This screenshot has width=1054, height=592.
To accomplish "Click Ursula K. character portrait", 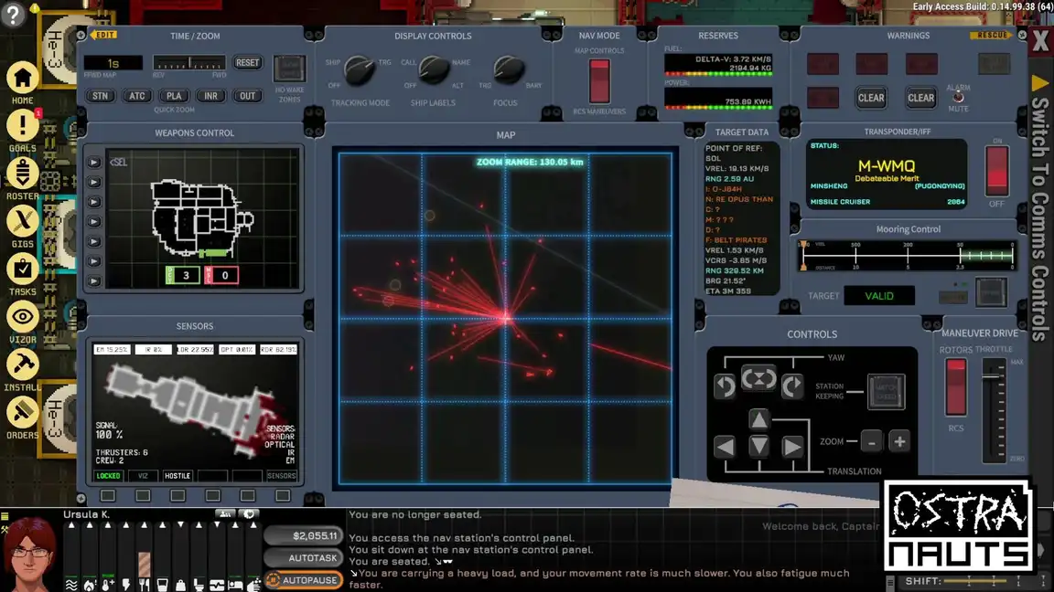I will point(30,555).
